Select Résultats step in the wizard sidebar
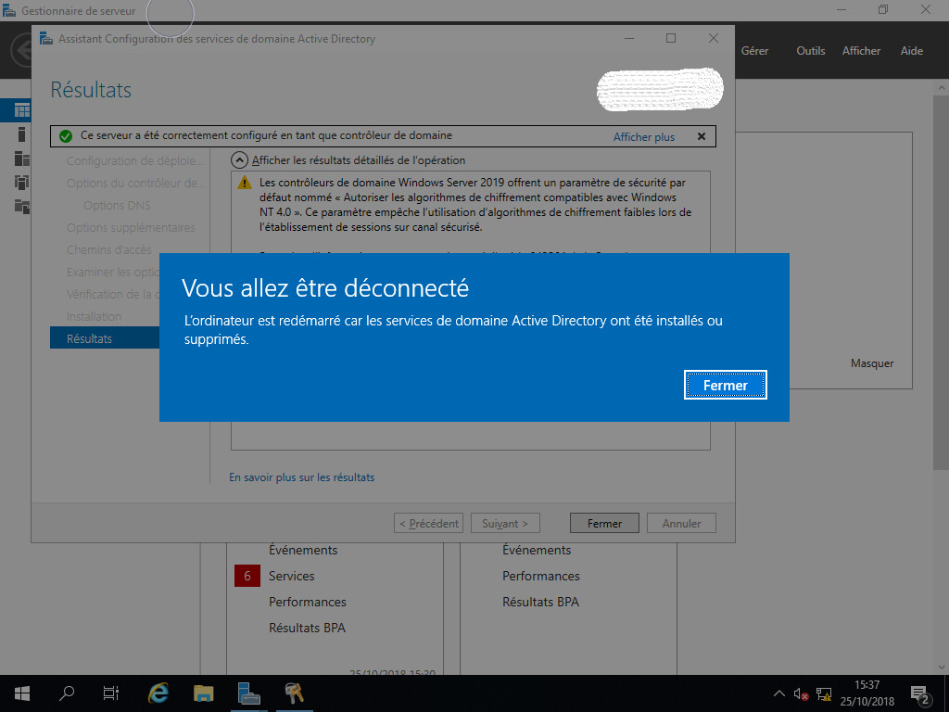 (90, 339)
